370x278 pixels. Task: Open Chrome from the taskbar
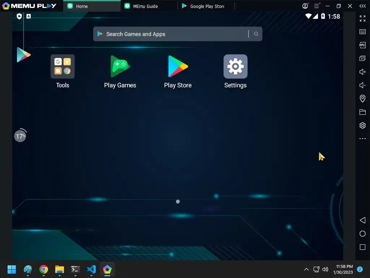click(44, 269)
